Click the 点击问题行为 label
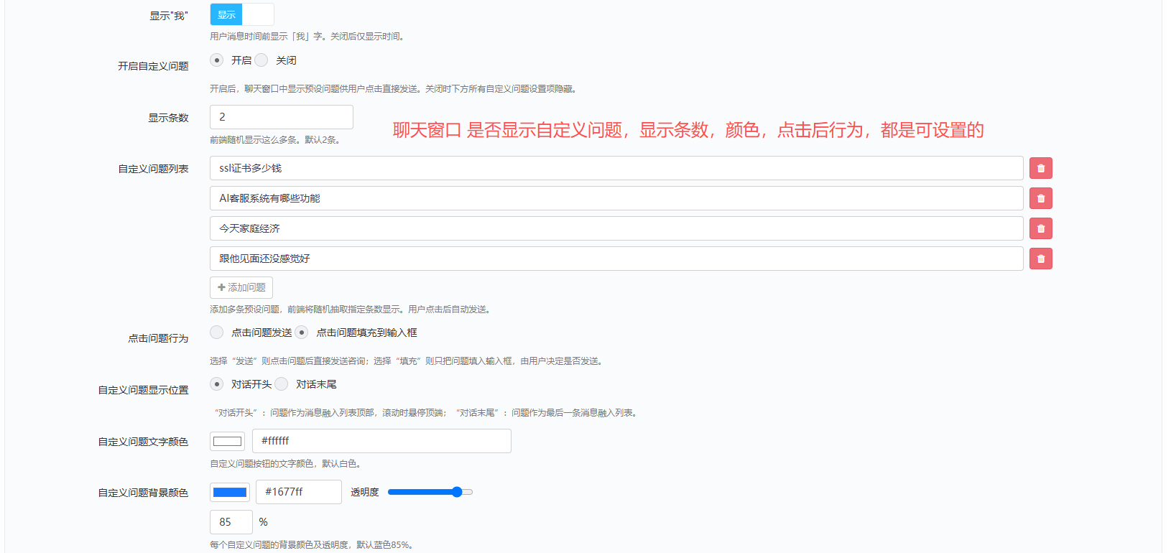 click(158, 338)
